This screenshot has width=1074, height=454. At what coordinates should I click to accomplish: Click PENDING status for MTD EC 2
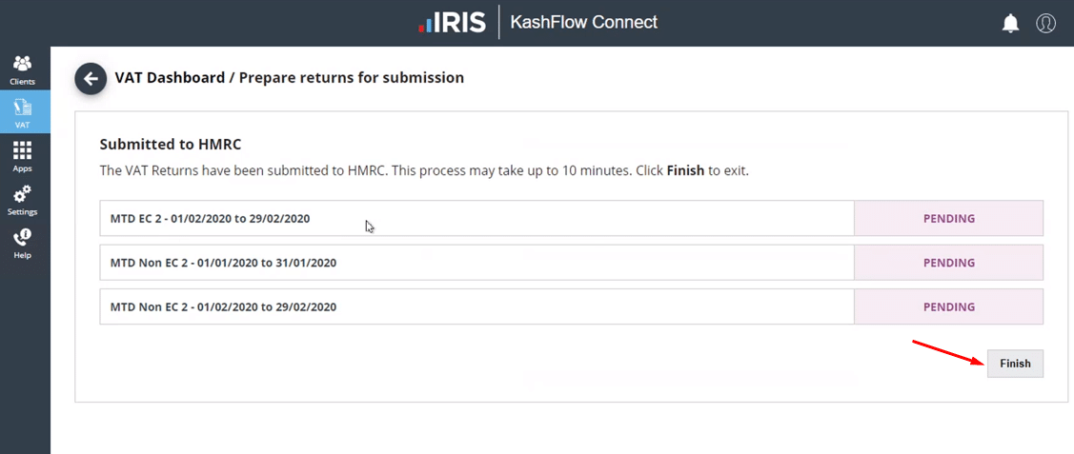point(948,219)
